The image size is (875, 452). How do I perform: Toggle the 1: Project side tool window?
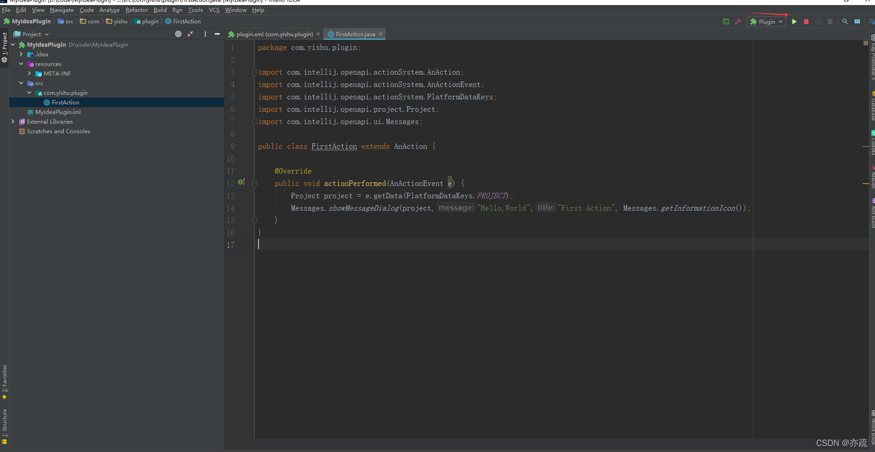[x=5, y=48]
